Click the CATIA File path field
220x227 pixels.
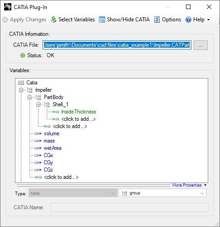click(x=117, y=45)
